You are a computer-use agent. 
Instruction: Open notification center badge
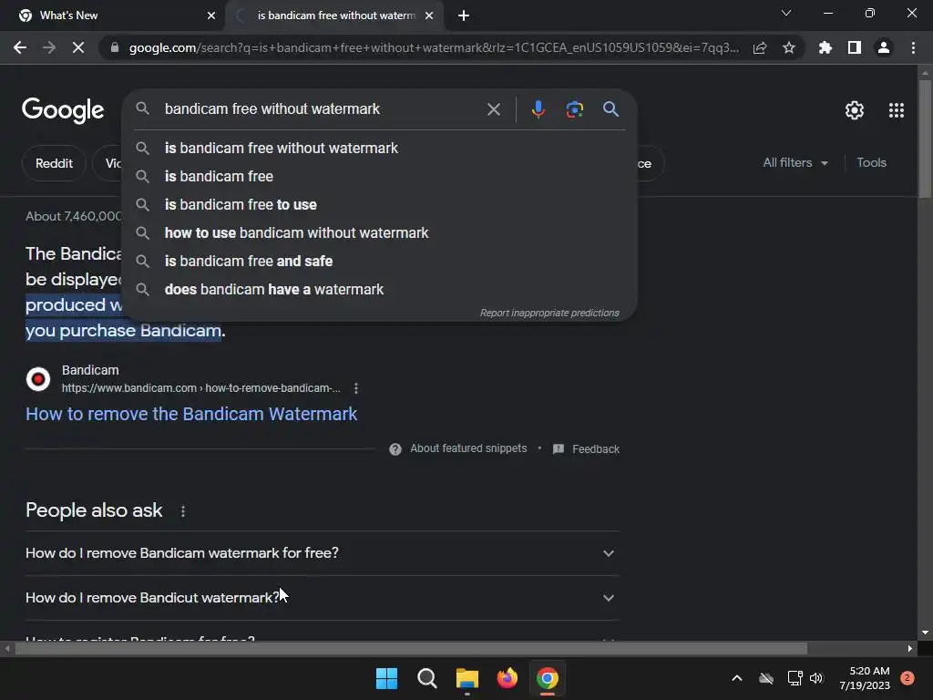pyautogui.click(x=907, y=678)
